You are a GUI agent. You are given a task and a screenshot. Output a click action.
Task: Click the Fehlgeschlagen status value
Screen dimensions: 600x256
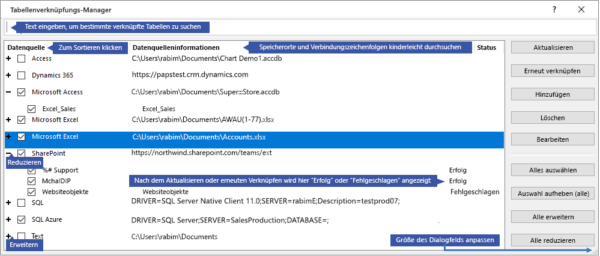pos(475,192)
